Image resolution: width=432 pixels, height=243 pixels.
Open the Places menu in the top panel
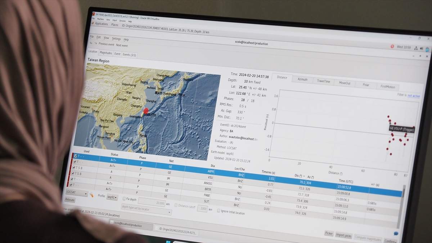[114, 25]
